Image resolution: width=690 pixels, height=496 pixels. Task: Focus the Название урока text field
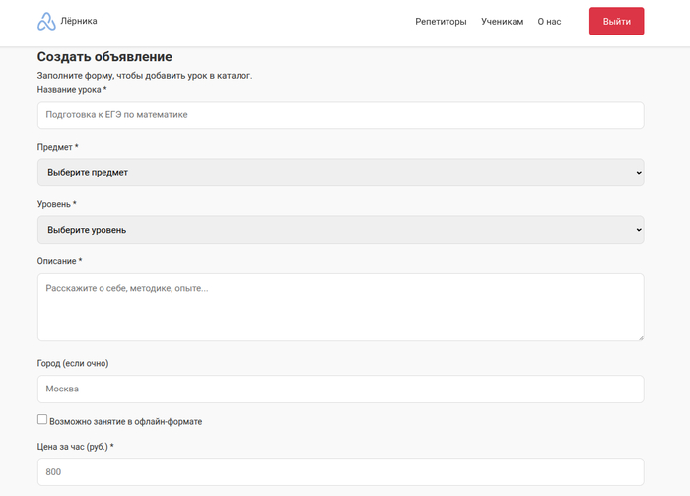340,115
